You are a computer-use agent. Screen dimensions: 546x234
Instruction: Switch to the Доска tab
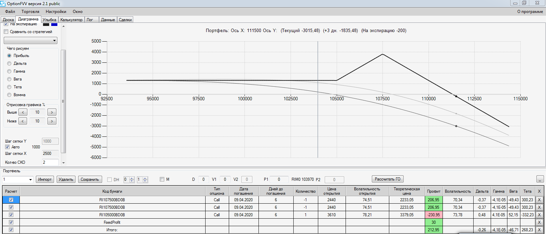point(8,20)
